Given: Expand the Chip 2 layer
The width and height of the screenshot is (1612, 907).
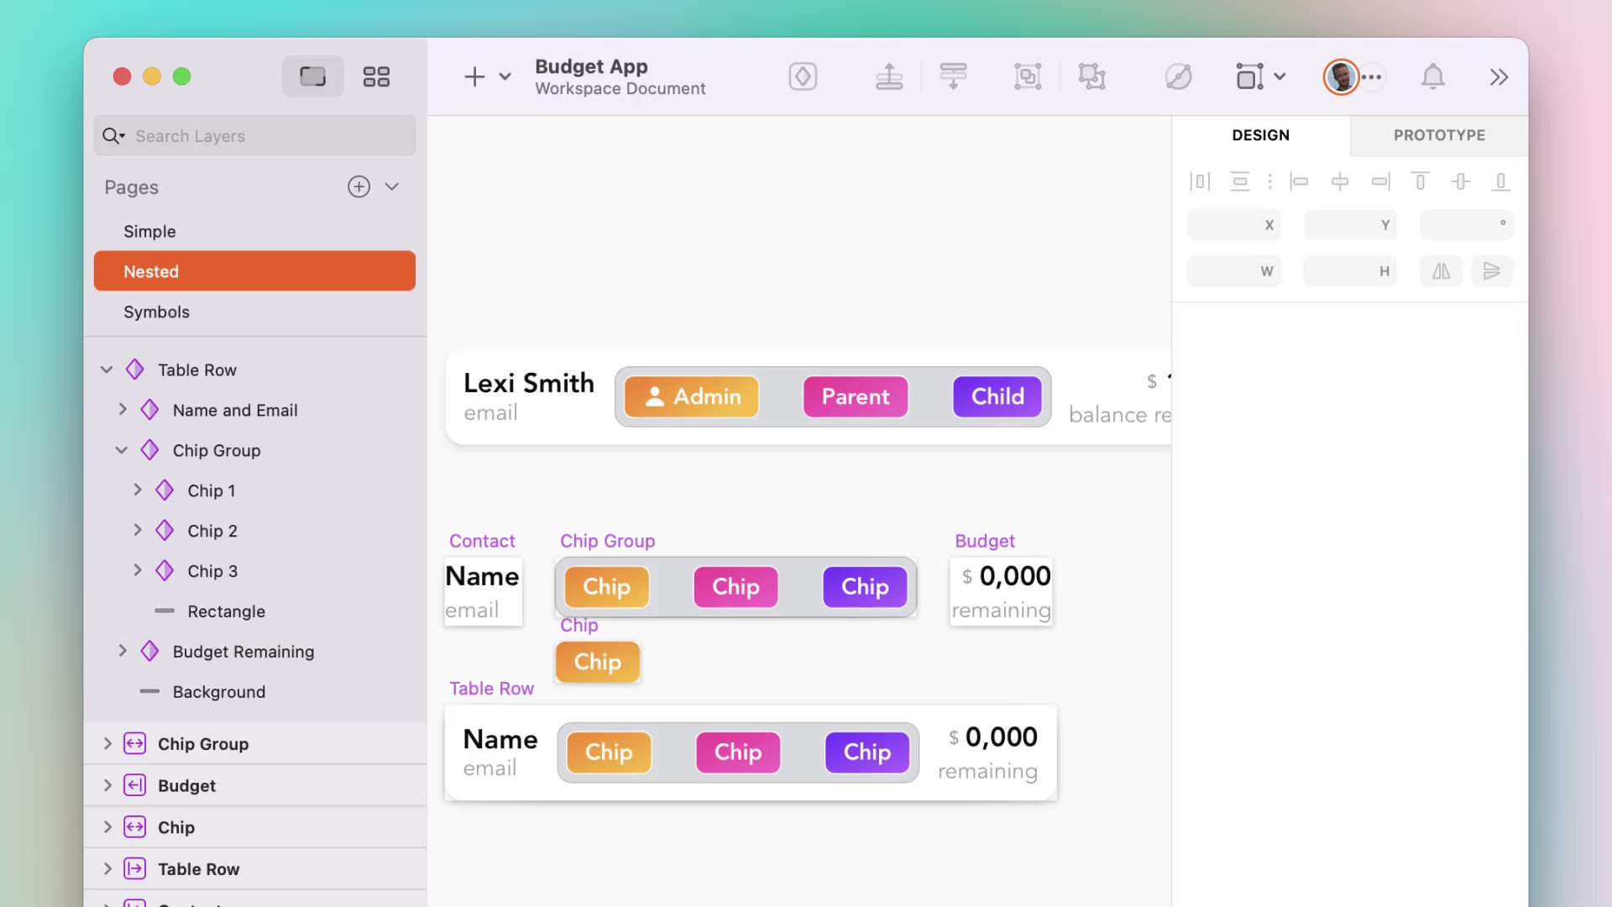Looking at the screenshot, I should pos(139,530).
